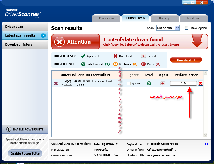
Task: Click the Enable PowerSuite button
Action: (x=25, y=153)
